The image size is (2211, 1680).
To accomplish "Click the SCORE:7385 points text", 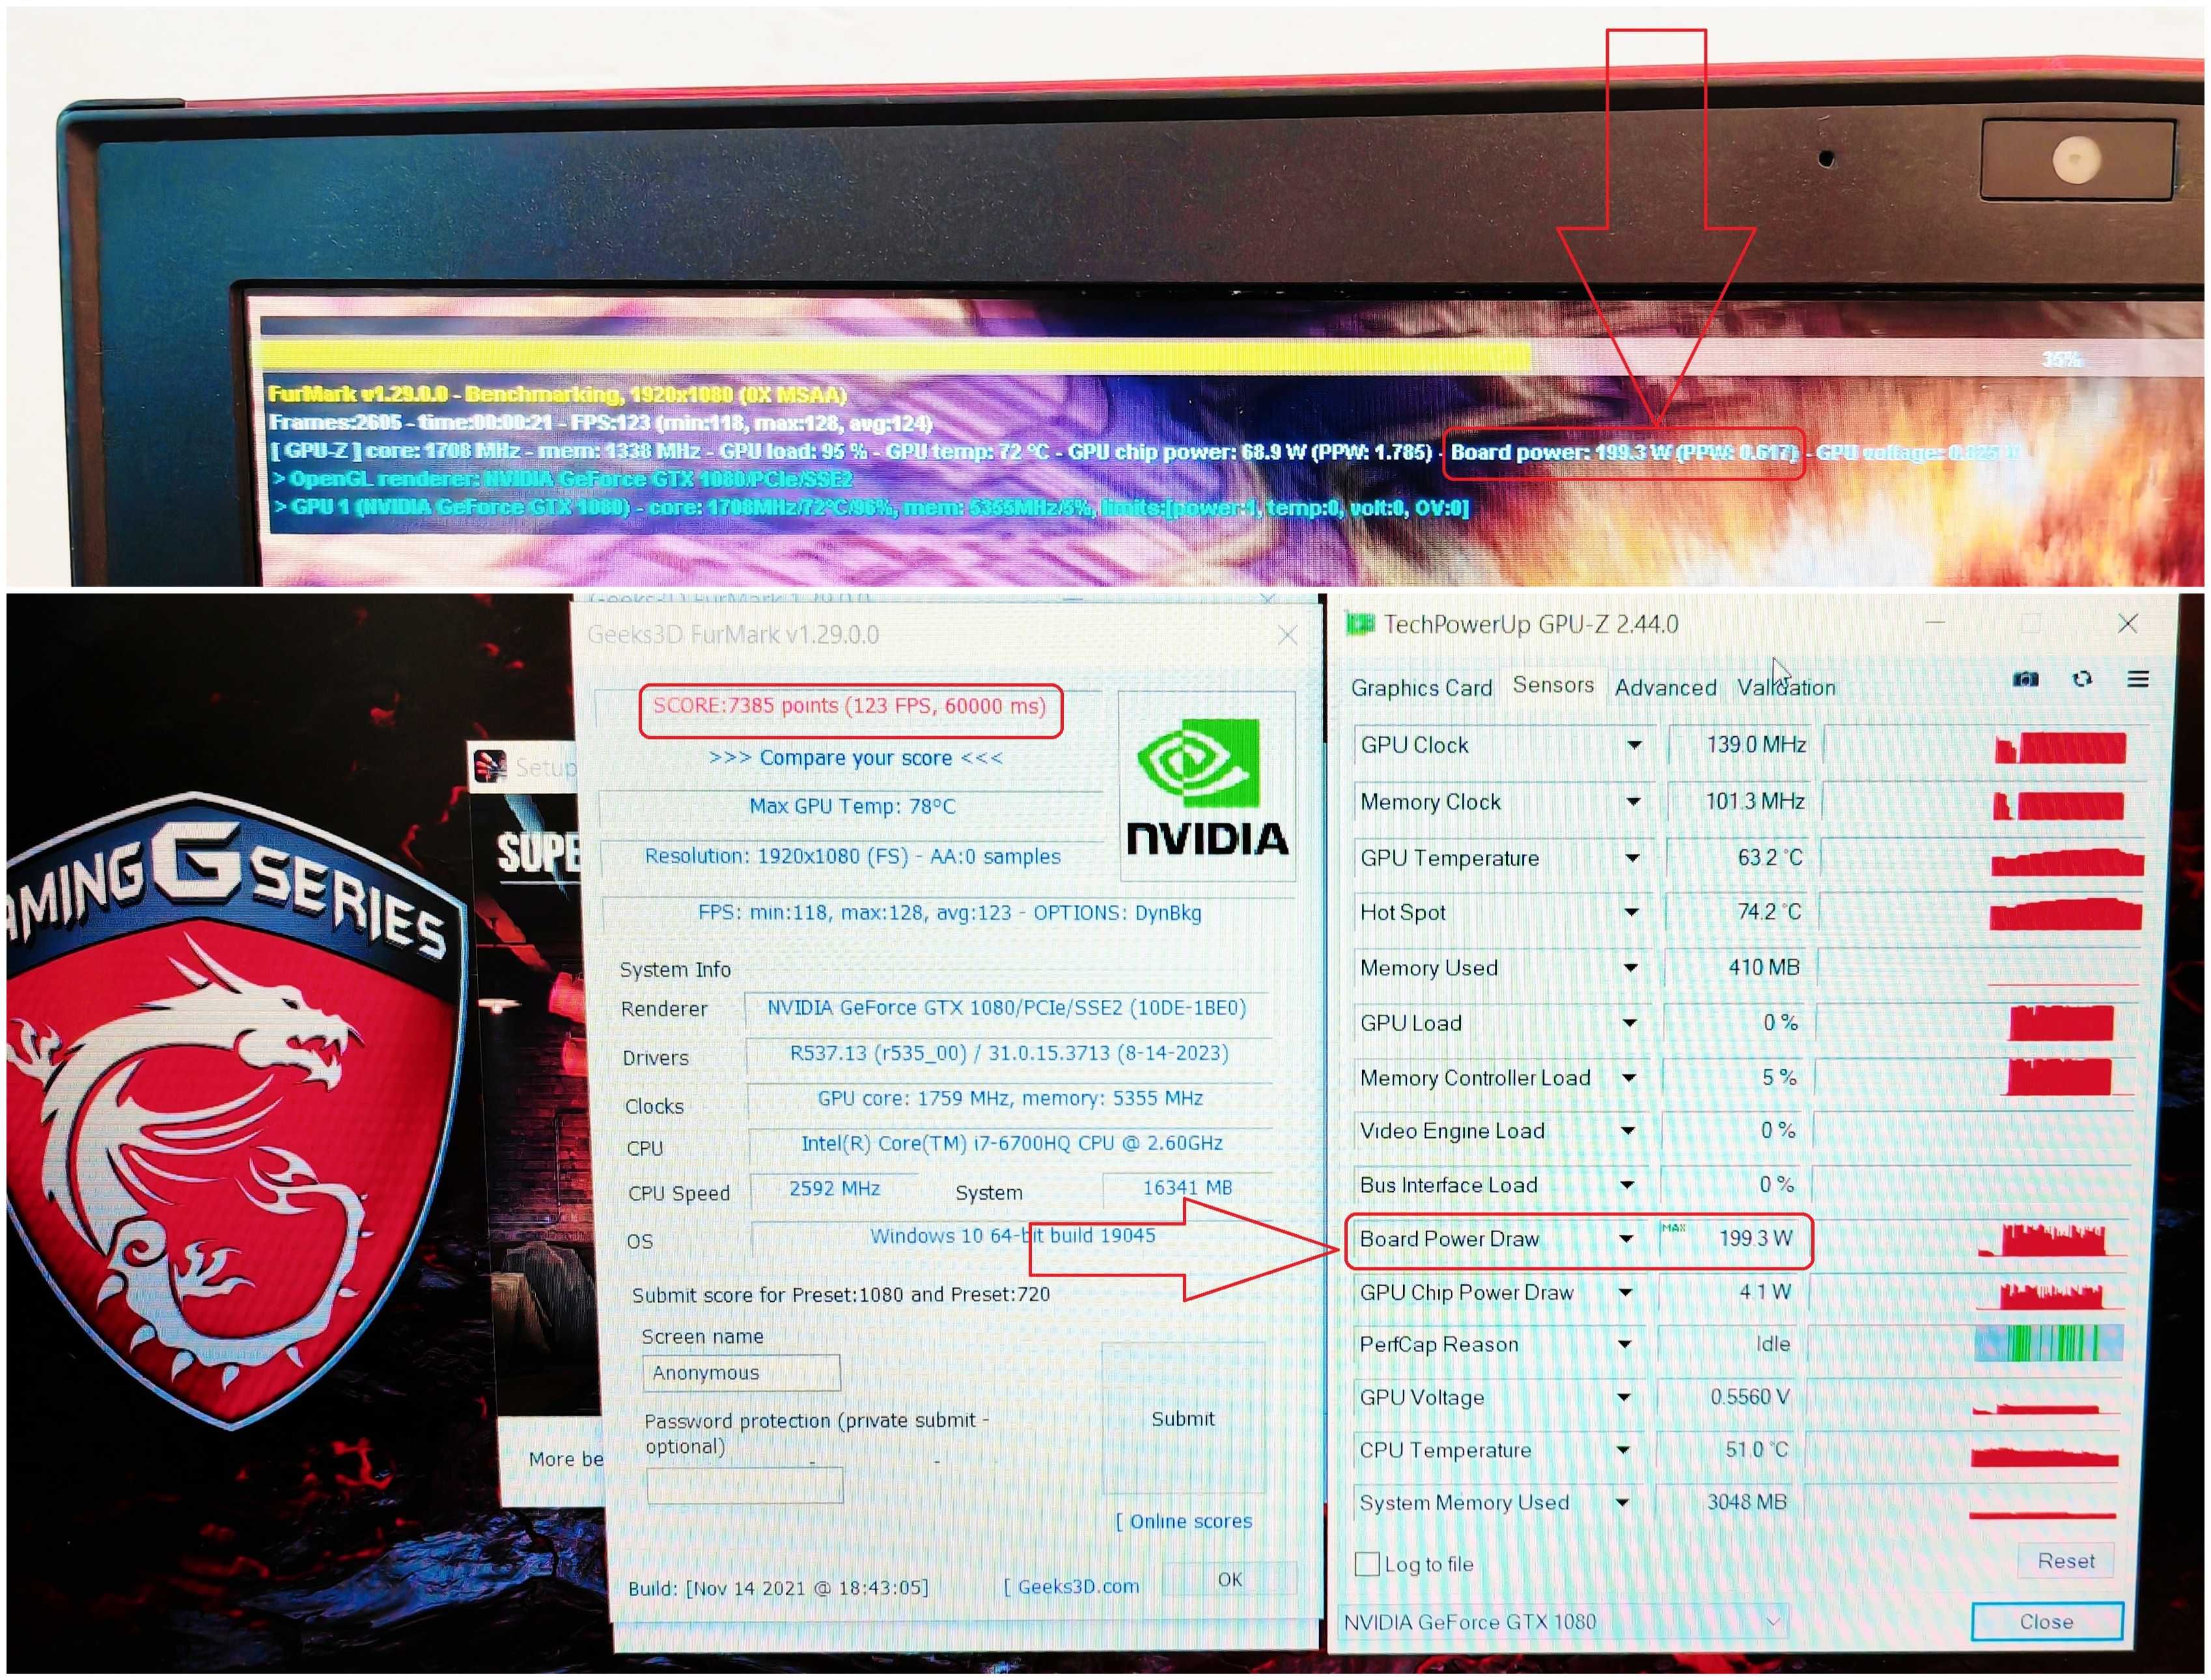I will pos(849,706).
